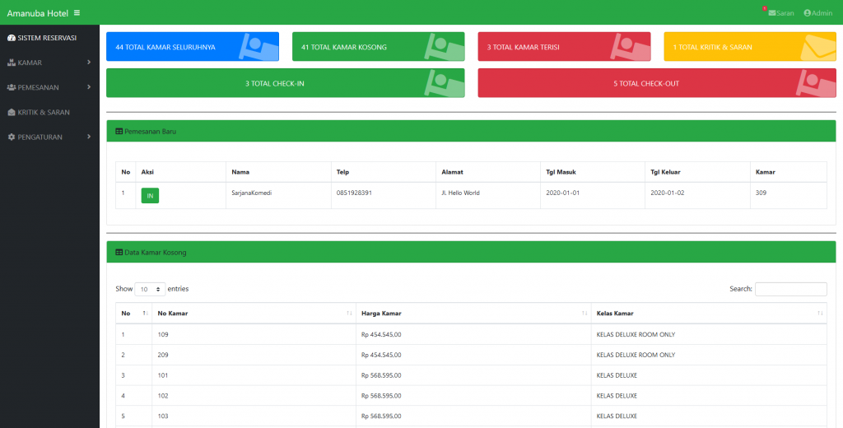
Task: Select check-in date 2020-01-01
Action: 563,193
